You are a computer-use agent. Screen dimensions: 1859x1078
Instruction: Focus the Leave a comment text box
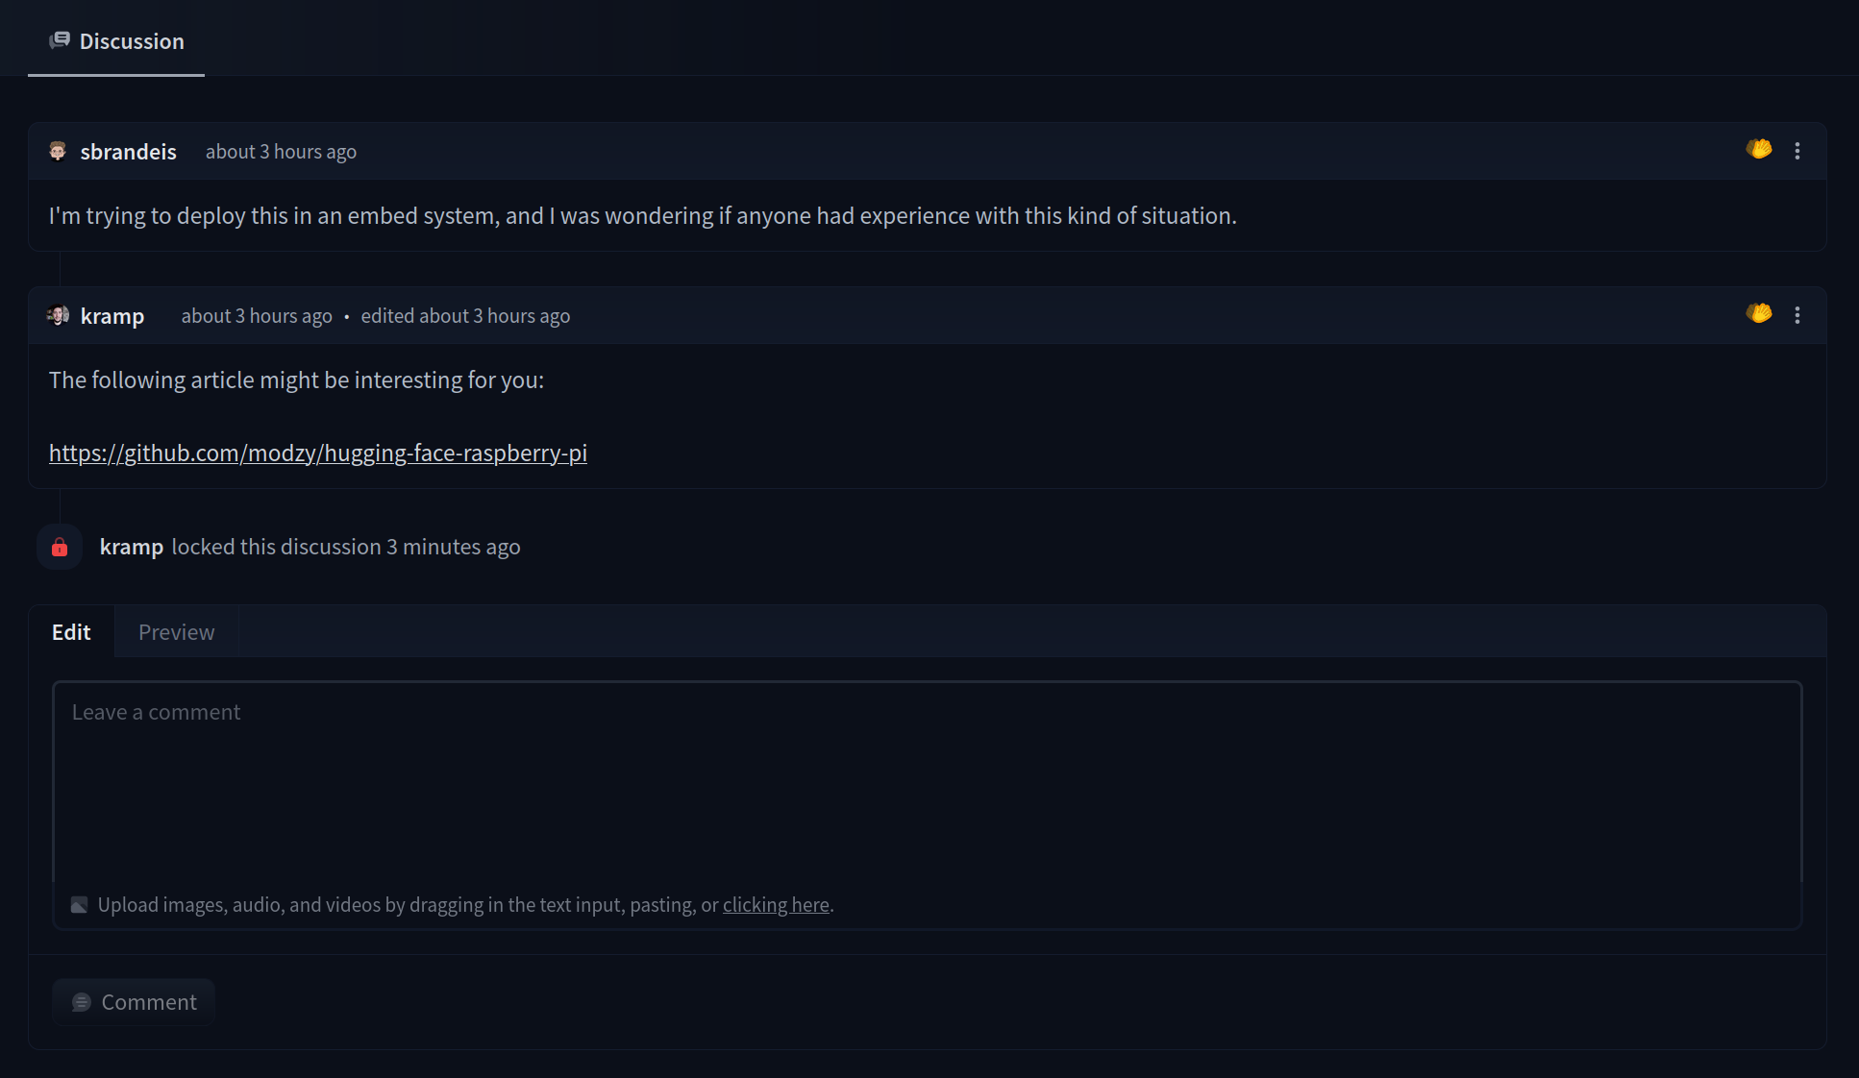point(927,780)
